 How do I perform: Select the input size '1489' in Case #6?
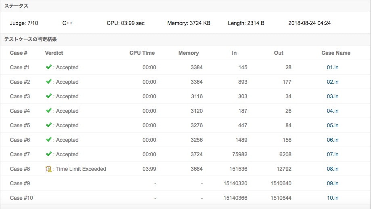[x=241, y=140]
